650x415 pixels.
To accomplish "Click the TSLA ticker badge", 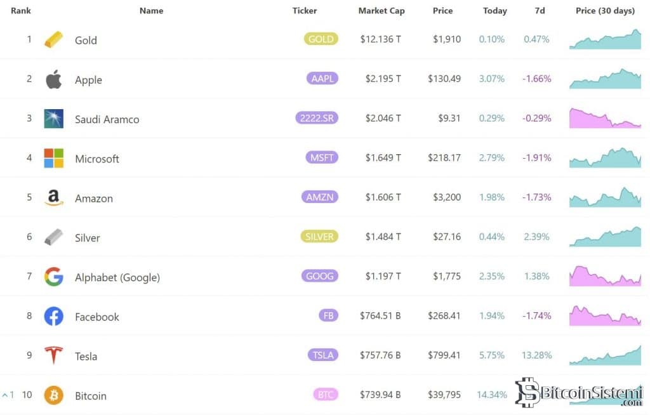I will [323, 355].
